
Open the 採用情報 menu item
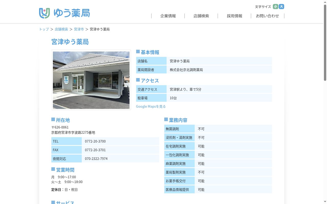click(235, 16)
